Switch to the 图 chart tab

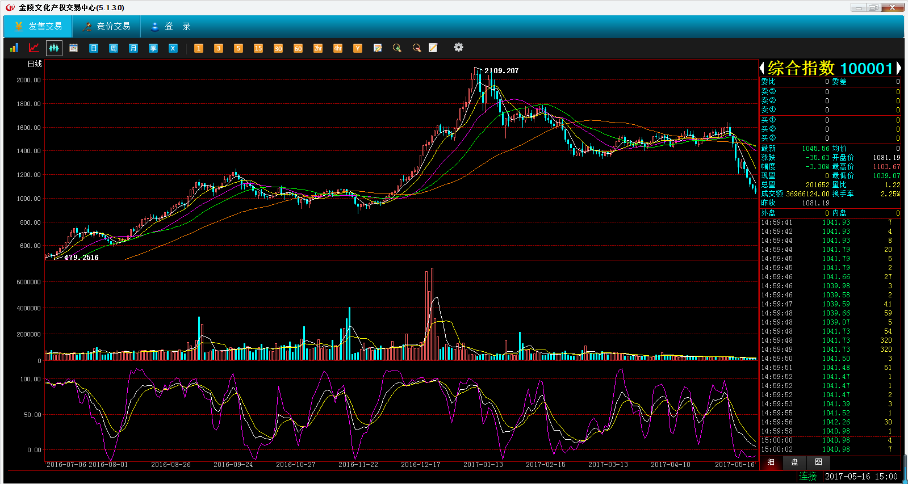818,462
